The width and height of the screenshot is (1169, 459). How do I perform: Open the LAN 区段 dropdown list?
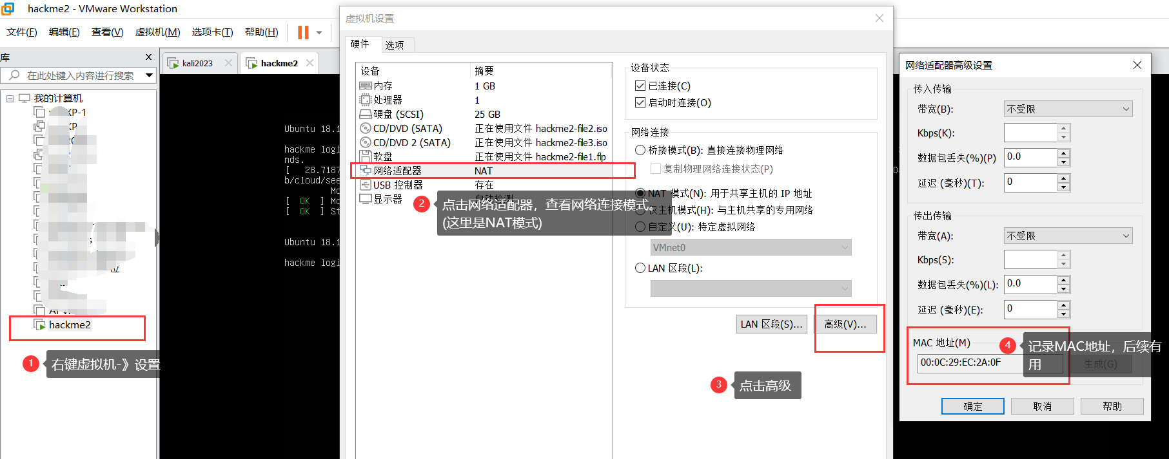(751, 288)
